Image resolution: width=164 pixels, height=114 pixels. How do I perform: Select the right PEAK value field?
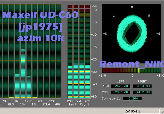[x=142, y=86]
